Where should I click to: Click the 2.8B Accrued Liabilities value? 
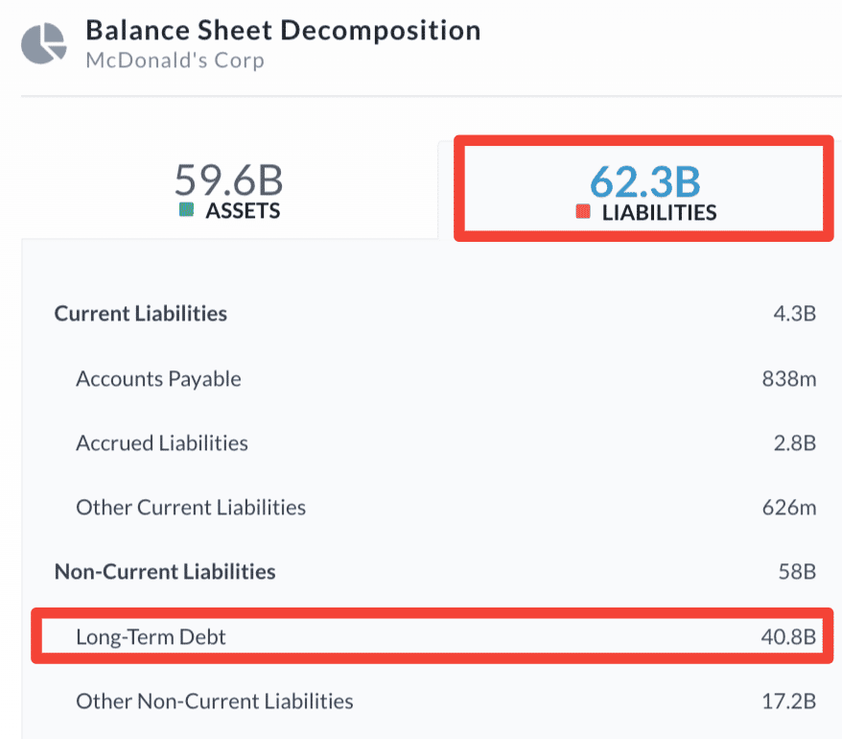click(796, 443)
